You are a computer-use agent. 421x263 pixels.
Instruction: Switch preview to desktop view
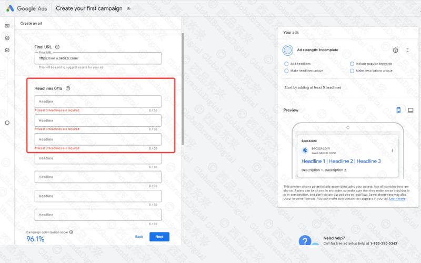pyautogui.click(x=410, y=110)
